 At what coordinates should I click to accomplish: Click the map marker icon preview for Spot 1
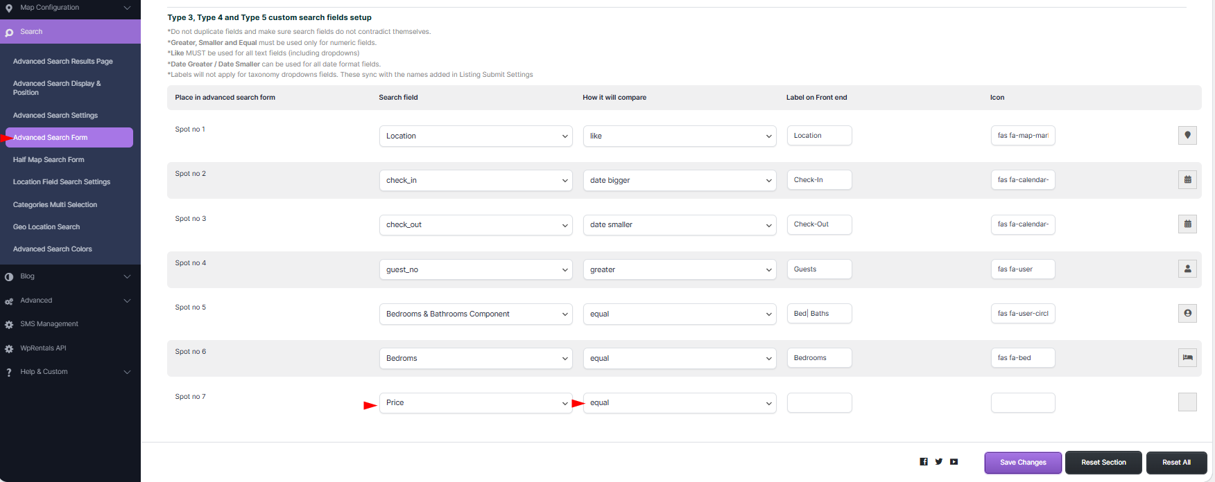point(1187,136)
